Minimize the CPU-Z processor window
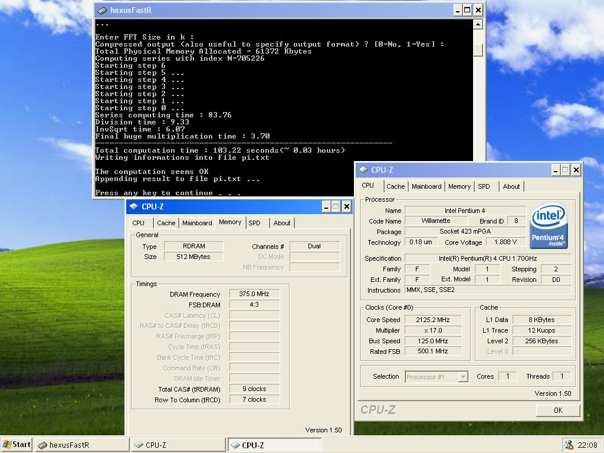Screen dimensions: 604x453 click(x=556, y=170)
